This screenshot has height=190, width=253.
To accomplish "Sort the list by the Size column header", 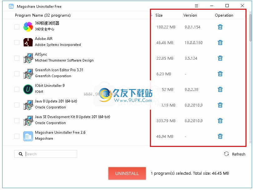I will pos(159,15).
